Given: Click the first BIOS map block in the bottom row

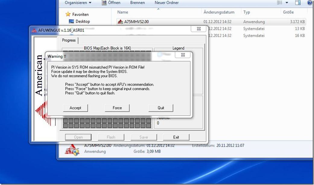Looking at the screenshot, I should click(x=65, y=126).
